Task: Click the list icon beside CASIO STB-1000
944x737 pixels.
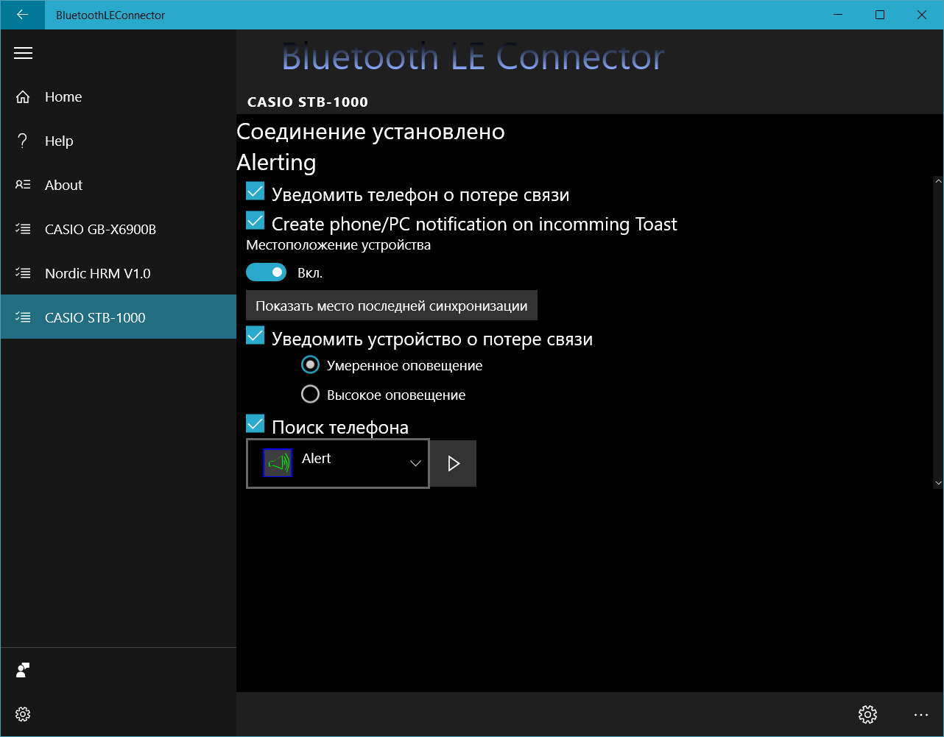Action: point(23,317)
